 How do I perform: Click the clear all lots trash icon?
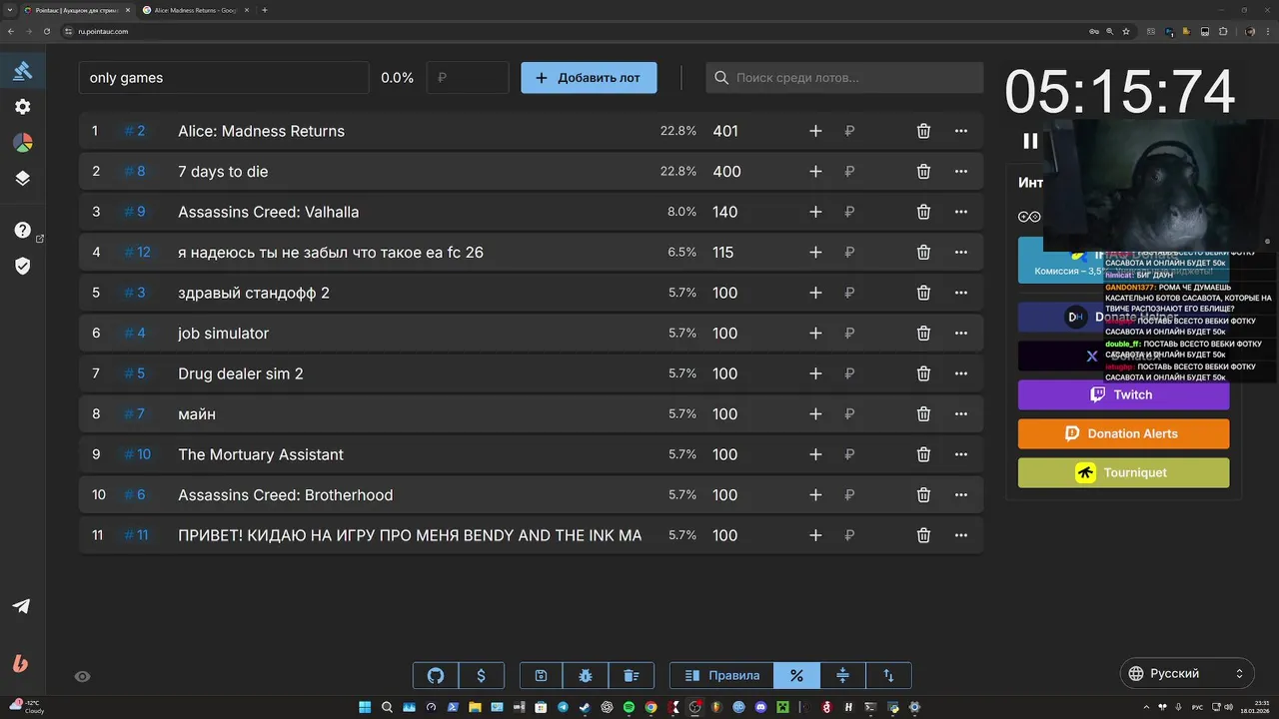pos(632,675)
